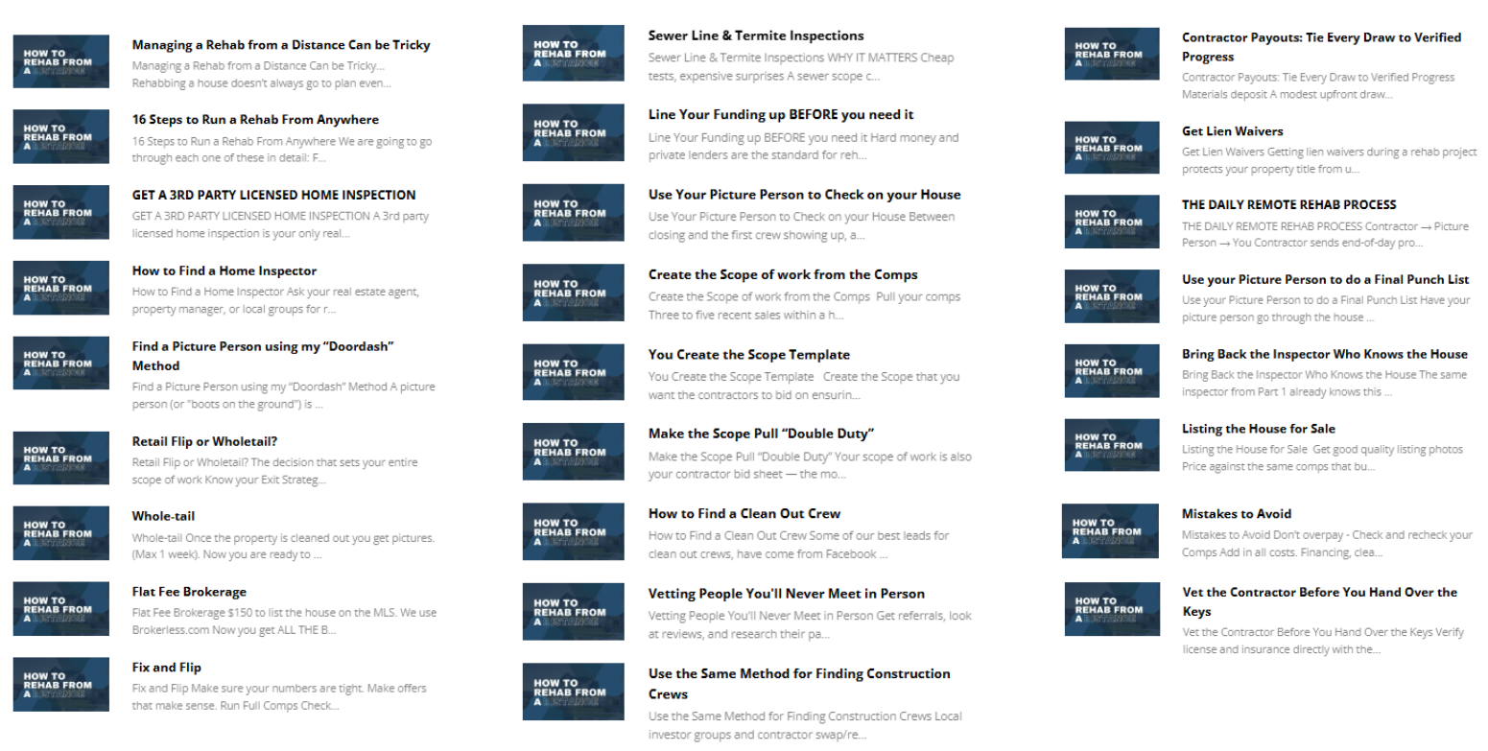Open the "Fix and Flip" article link
1488x751 pixels.
coord(167,668)
